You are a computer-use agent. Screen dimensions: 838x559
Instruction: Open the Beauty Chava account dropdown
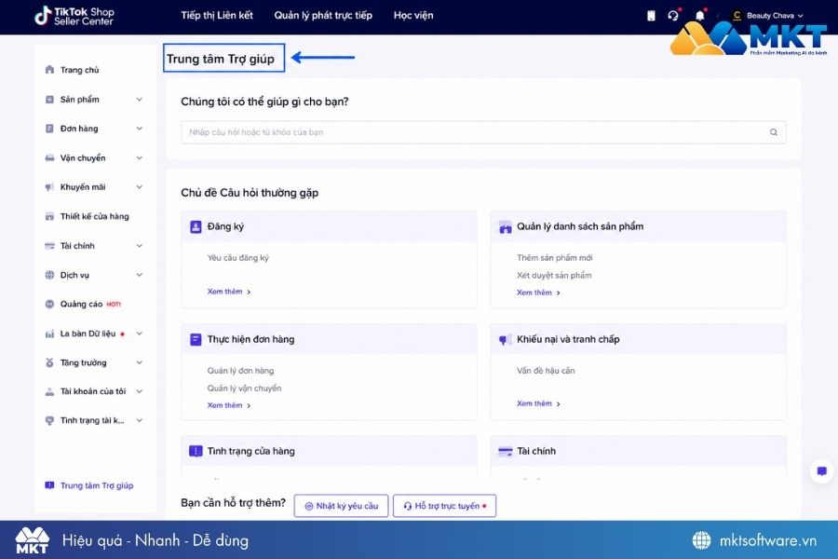775,16
